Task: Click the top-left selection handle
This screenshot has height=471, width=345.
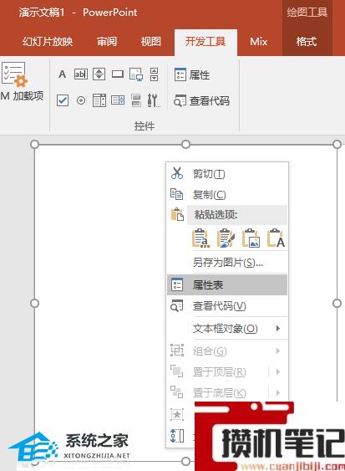Action: click(35, 145)
